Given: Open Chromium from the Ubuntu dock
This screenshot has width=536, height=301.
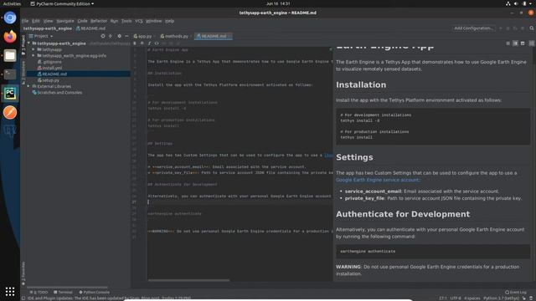Looking at the screenshot, I should (x=10, y=18).
